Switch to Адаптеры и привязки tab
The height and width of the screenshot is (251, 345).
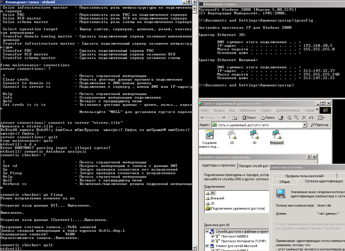[x=219, y=166]
